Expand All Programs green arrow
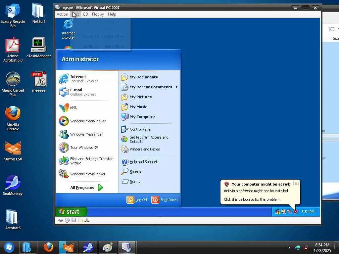 click(x=101, y=188)
